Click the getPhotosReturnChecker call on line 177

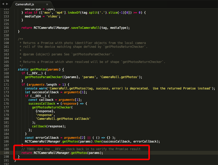[x=51, y=107]
